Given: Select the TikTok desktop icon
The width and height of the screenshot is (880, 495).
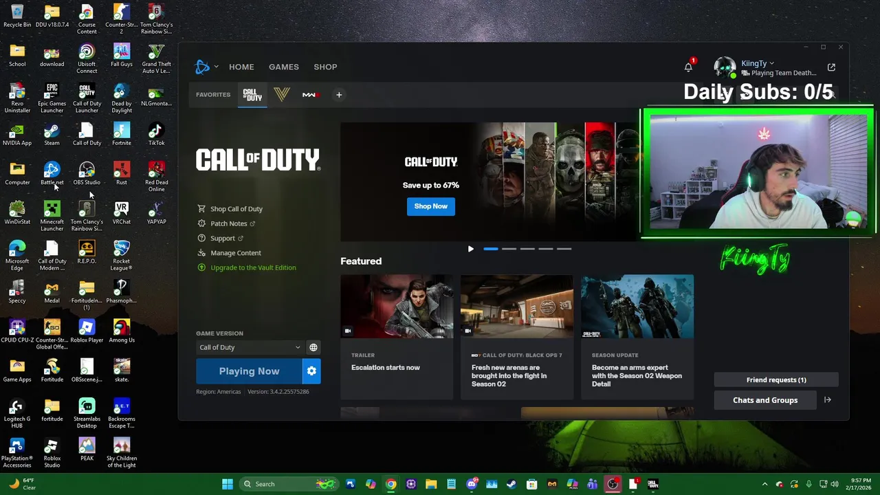Looking at the screenshot, I should 156,134.
